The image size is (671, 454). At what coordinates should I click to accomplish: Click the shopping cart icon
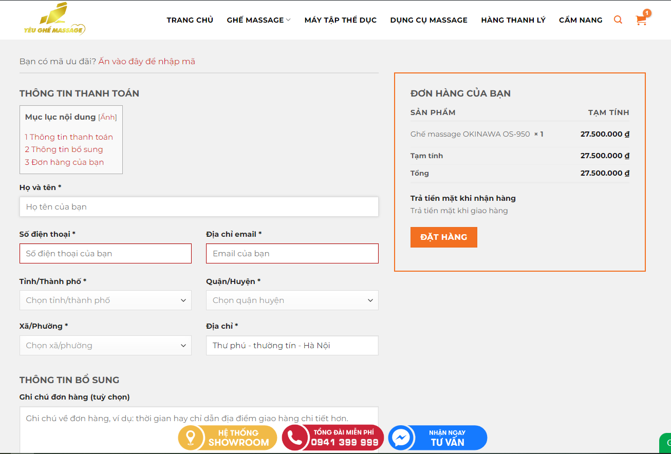point(641,20)
